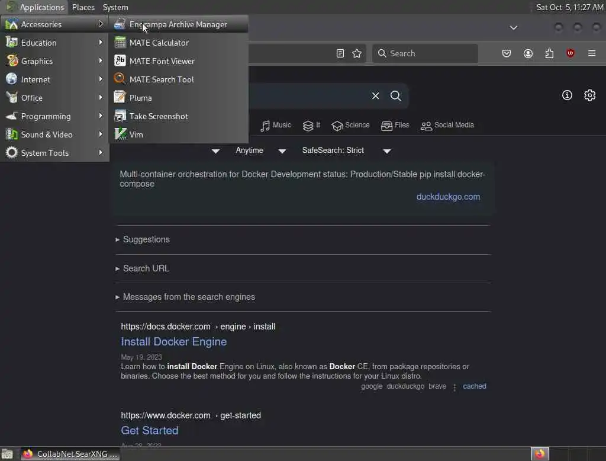Open MATE Calculator from Accessories
Screen dimensions: 606x461
point(179,43)
